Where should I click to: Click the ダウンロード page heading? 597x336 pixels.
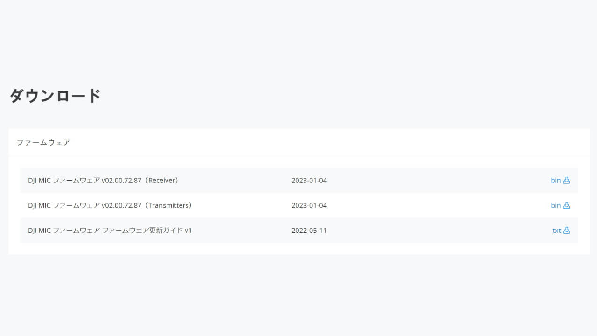coord(56,96)
